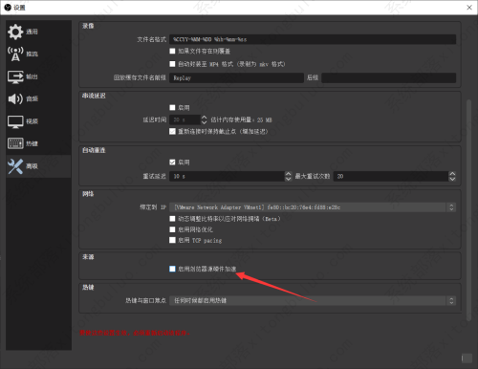Click the OBS logo in the title bar

[8, 7]
